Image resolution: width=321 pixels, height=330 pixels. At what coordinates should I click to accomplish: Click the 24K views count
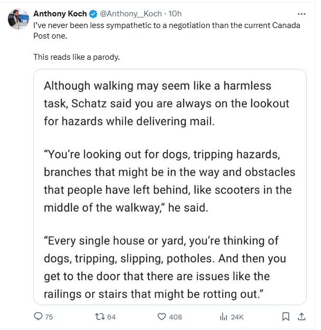click(237, 317)
